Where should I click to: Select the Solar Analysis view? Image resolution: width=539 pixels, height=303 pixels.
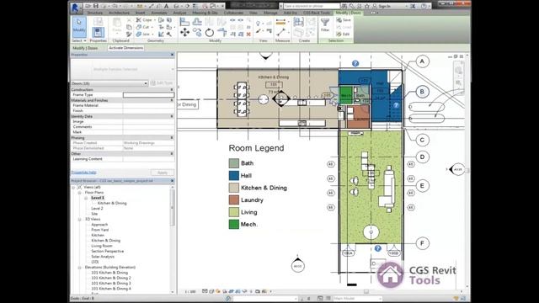click(103, 257)
